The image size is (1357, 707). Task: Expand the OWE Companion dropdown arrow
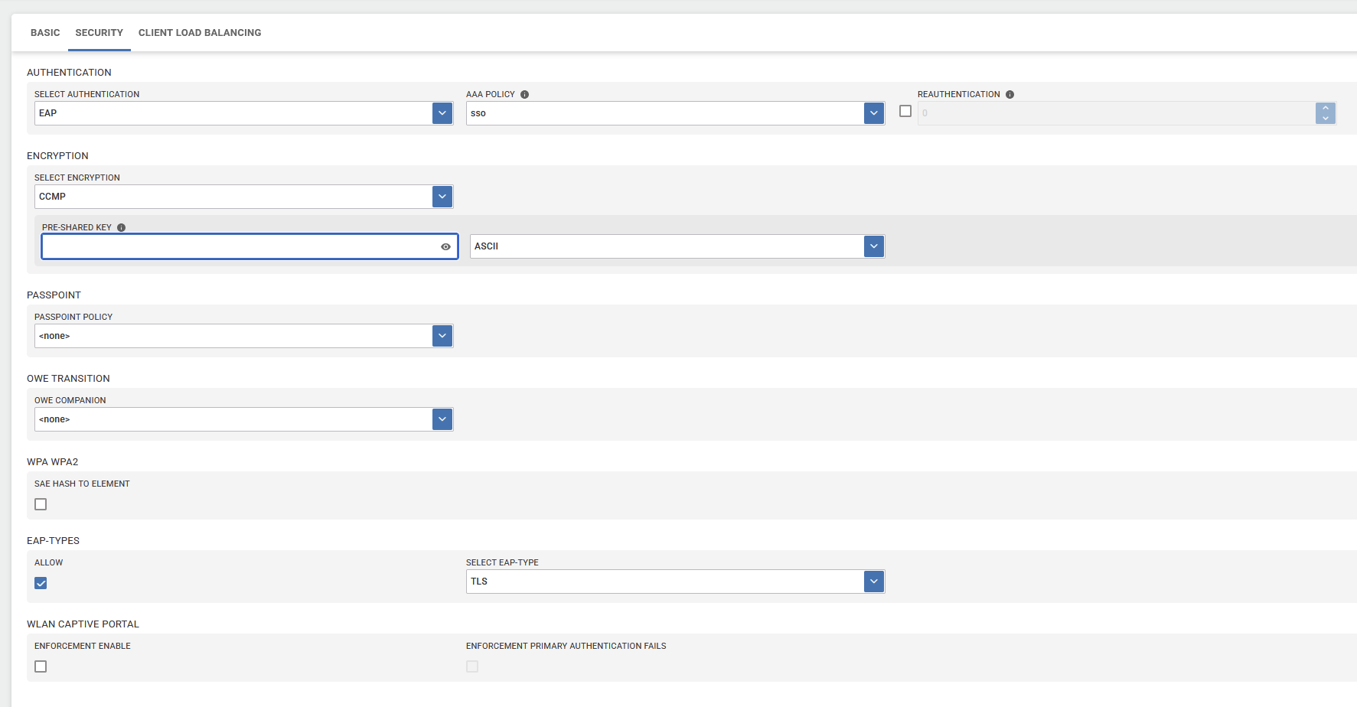pyautogui.click(x=442, y=419)
